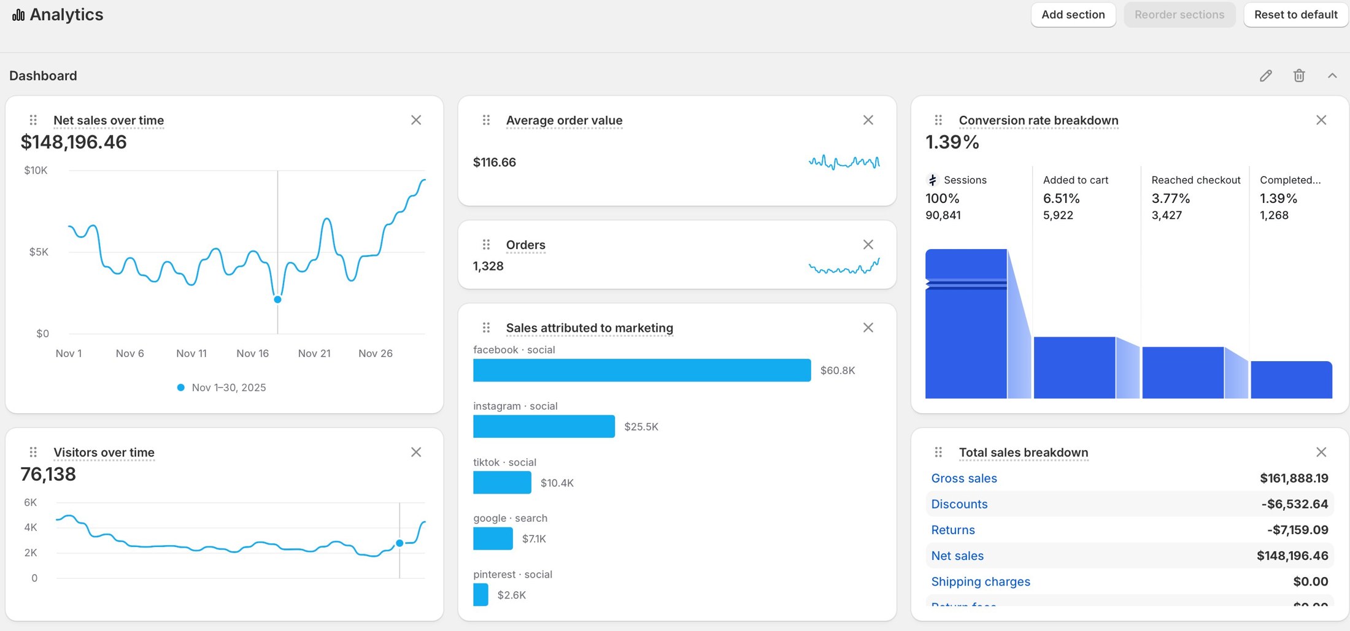Grab the Conversion rate breakdown drag handle
This screenshot has height=631, width=1350.
(939, 120)
